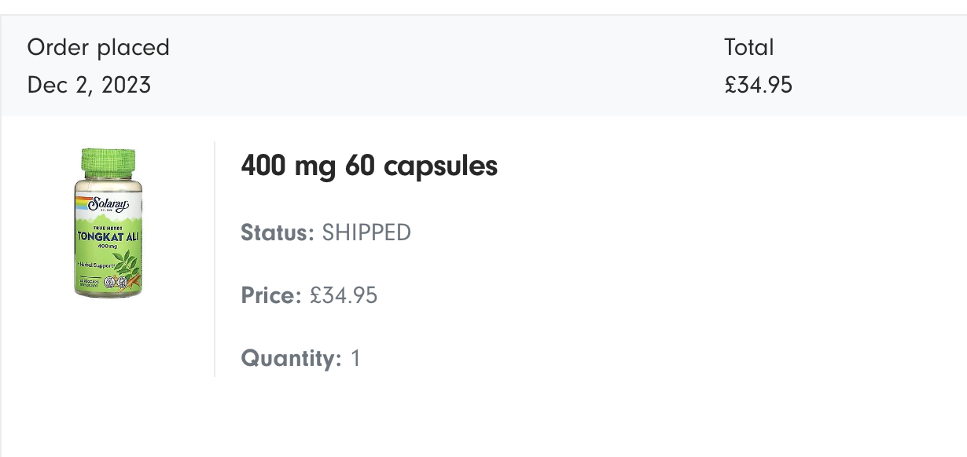Open the '400 mg 60 capsules' product title
The height and width of the screenshot is (457, 967).
click(369, 166)
